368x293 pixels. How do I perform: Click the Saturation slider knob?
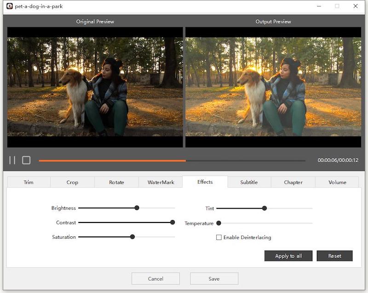132,237
